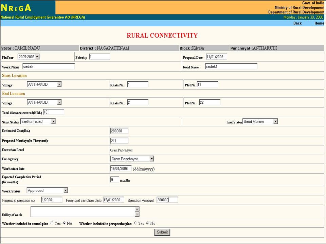The image size is (326, 244).
Task: Expand the Exe.Agency Gram Panchayat dropdown
Action: (132, 159)
